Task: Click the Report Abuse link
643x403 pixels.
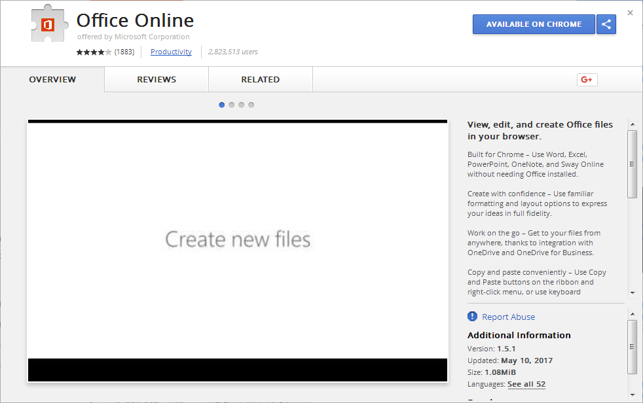Action: [x=509, y=317]
